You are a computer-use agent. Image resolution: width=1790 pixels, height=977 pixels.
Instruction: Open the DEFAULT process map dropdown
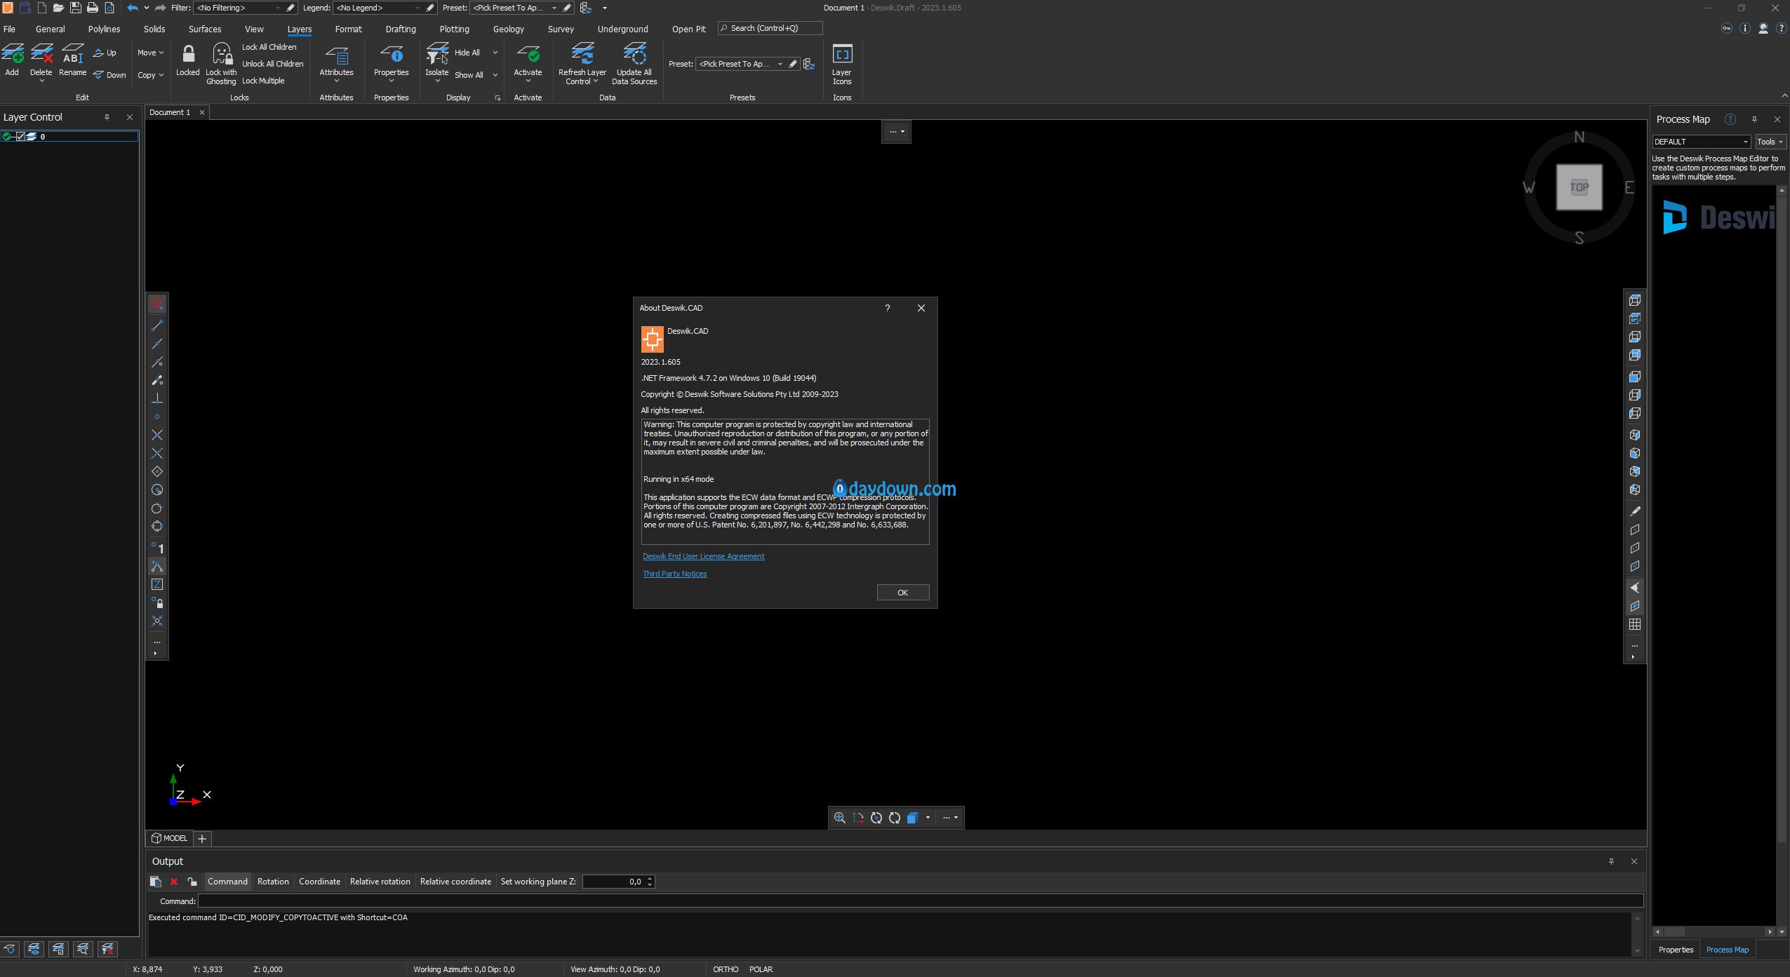click(x=1702, y=142)
